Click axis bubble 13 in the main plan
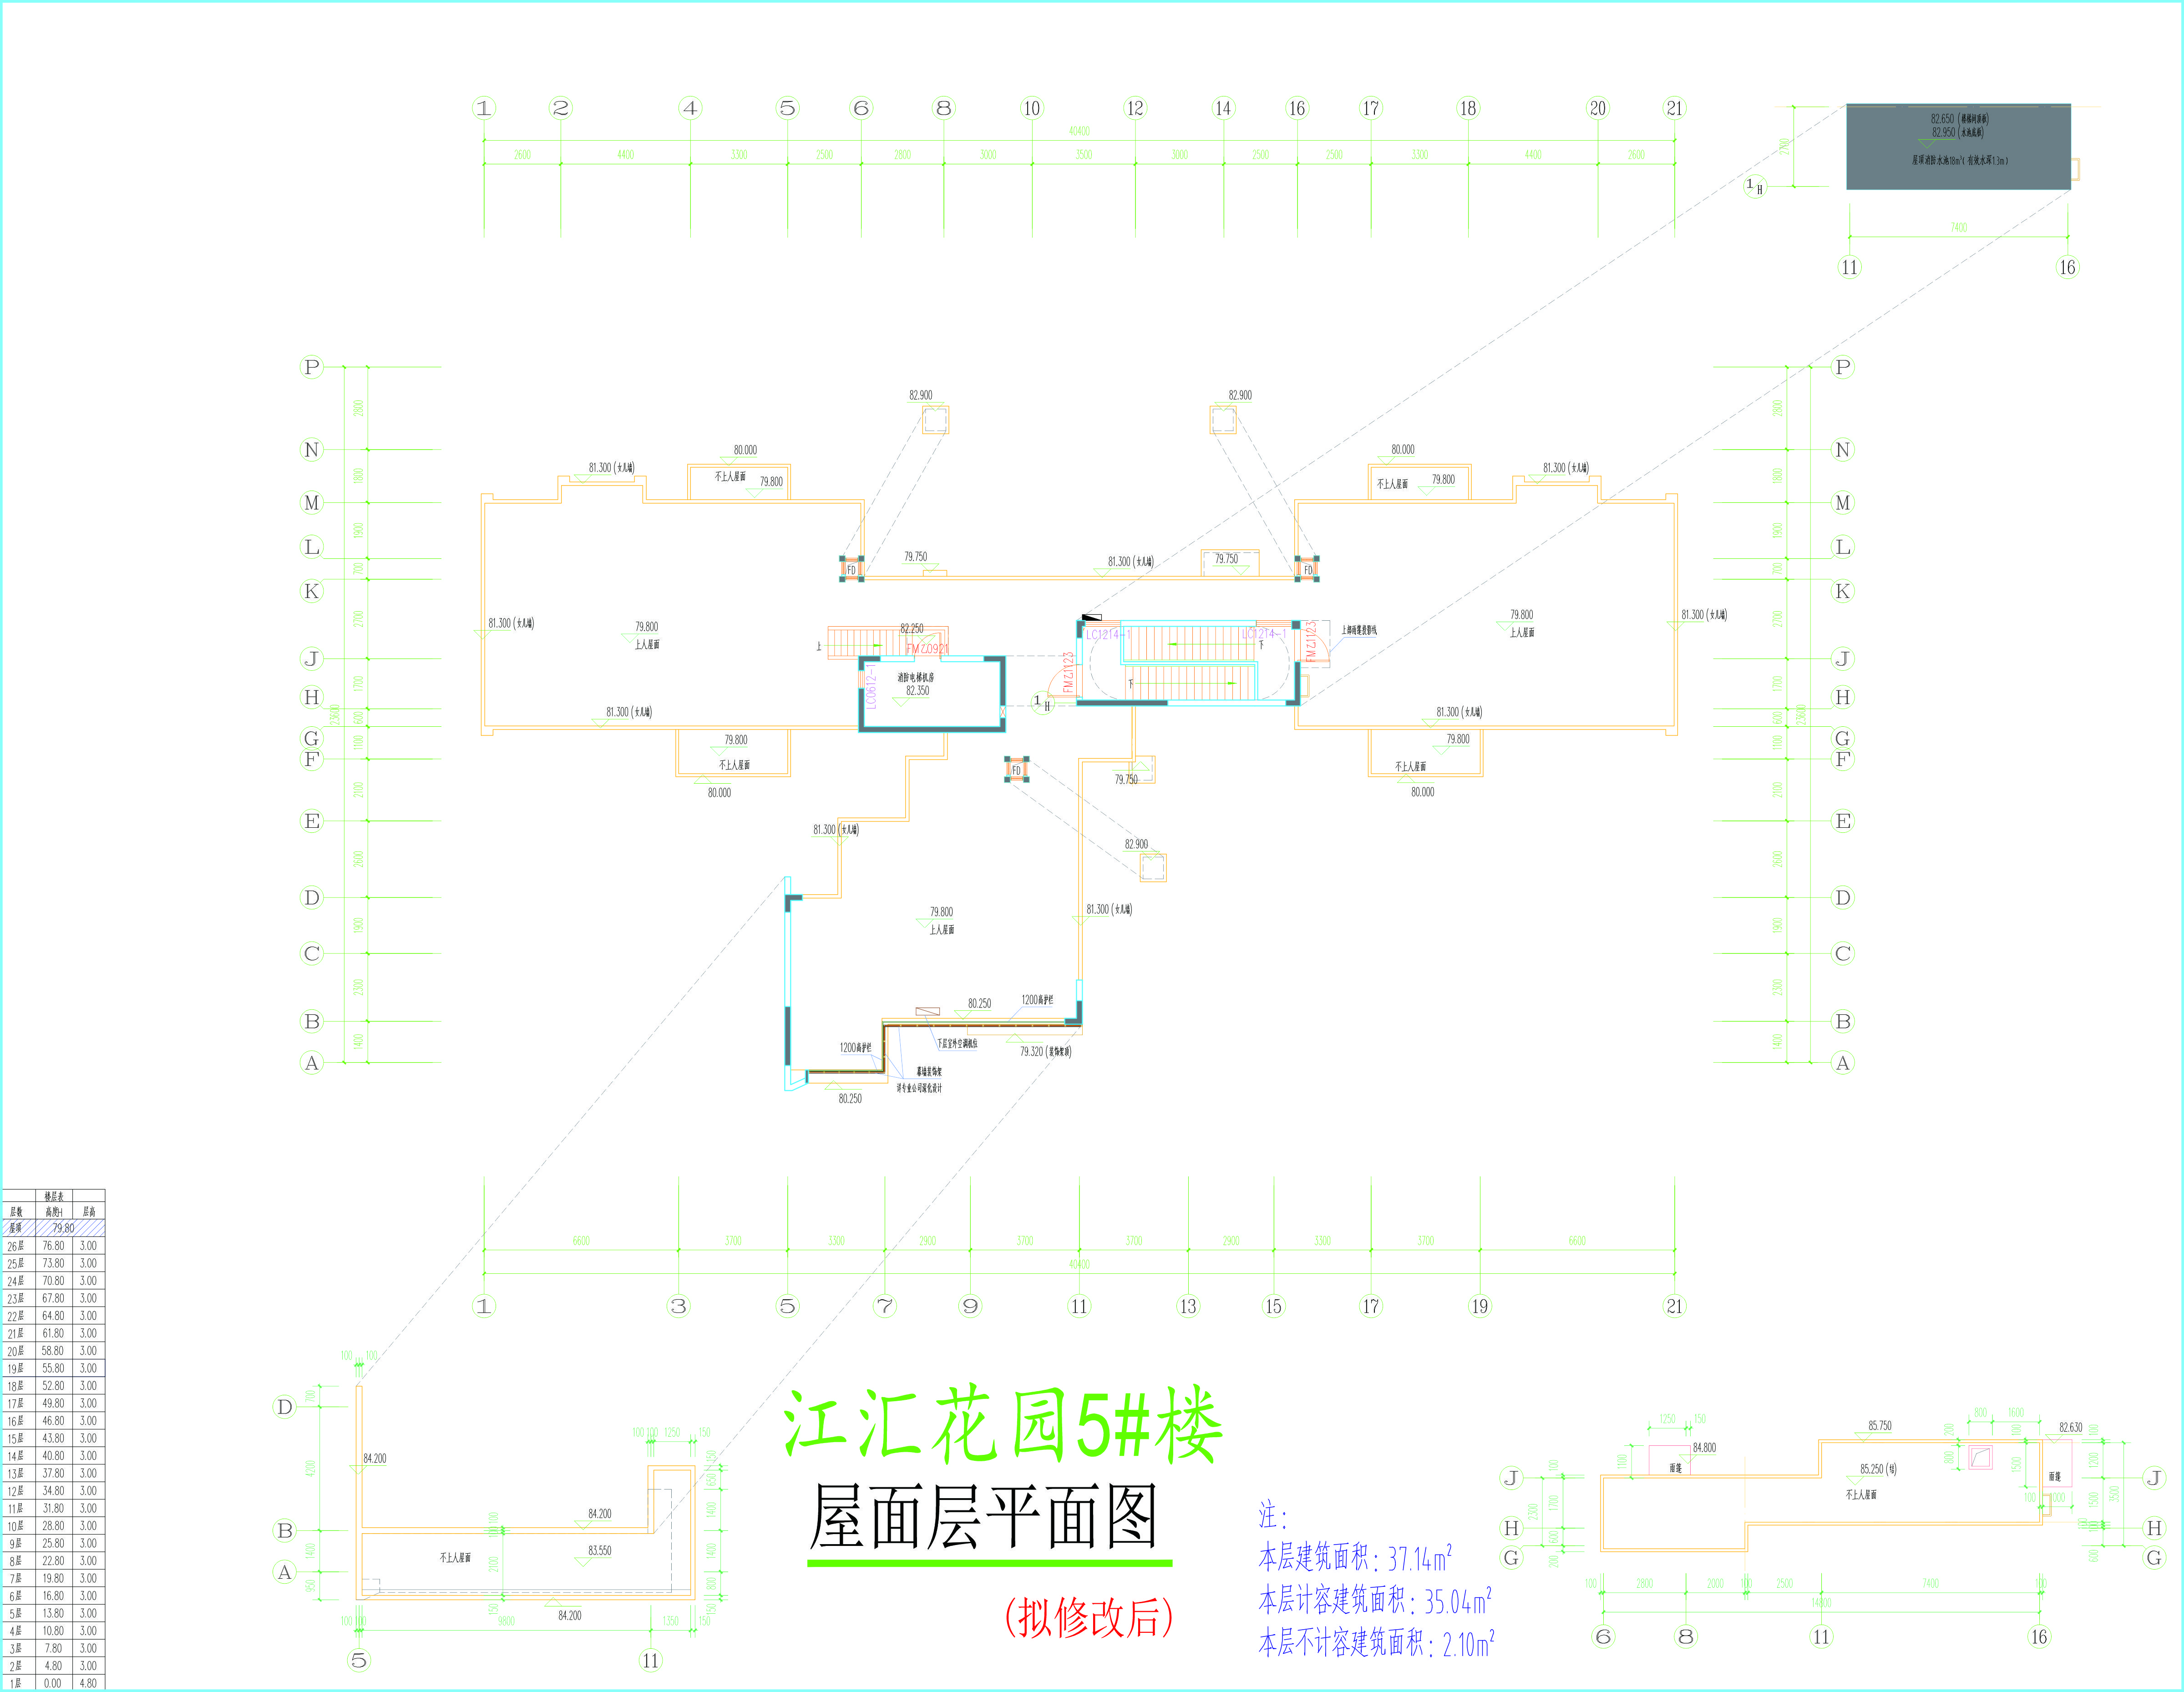This screenshot has width=2184, height=1692. tap(1188, 1306)
